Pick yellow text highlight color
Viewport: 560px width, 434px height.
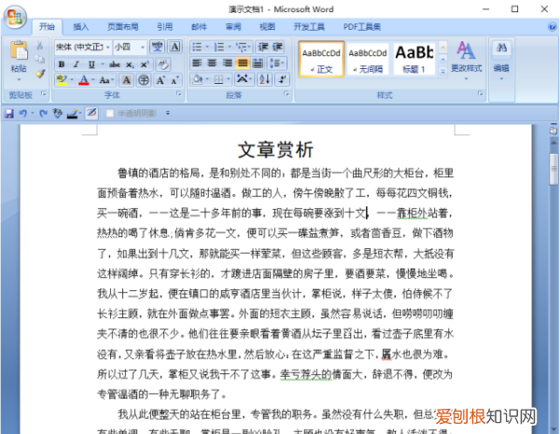tap(62, 80)
